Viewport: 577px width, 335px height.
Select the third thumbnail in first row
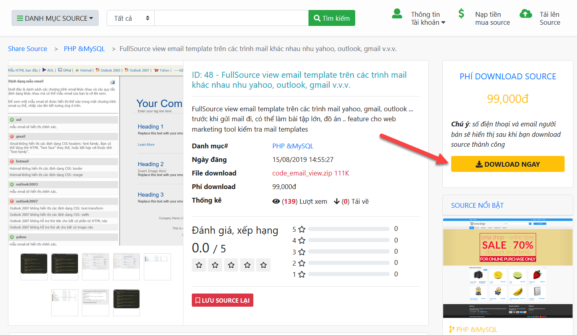(96, 266)
